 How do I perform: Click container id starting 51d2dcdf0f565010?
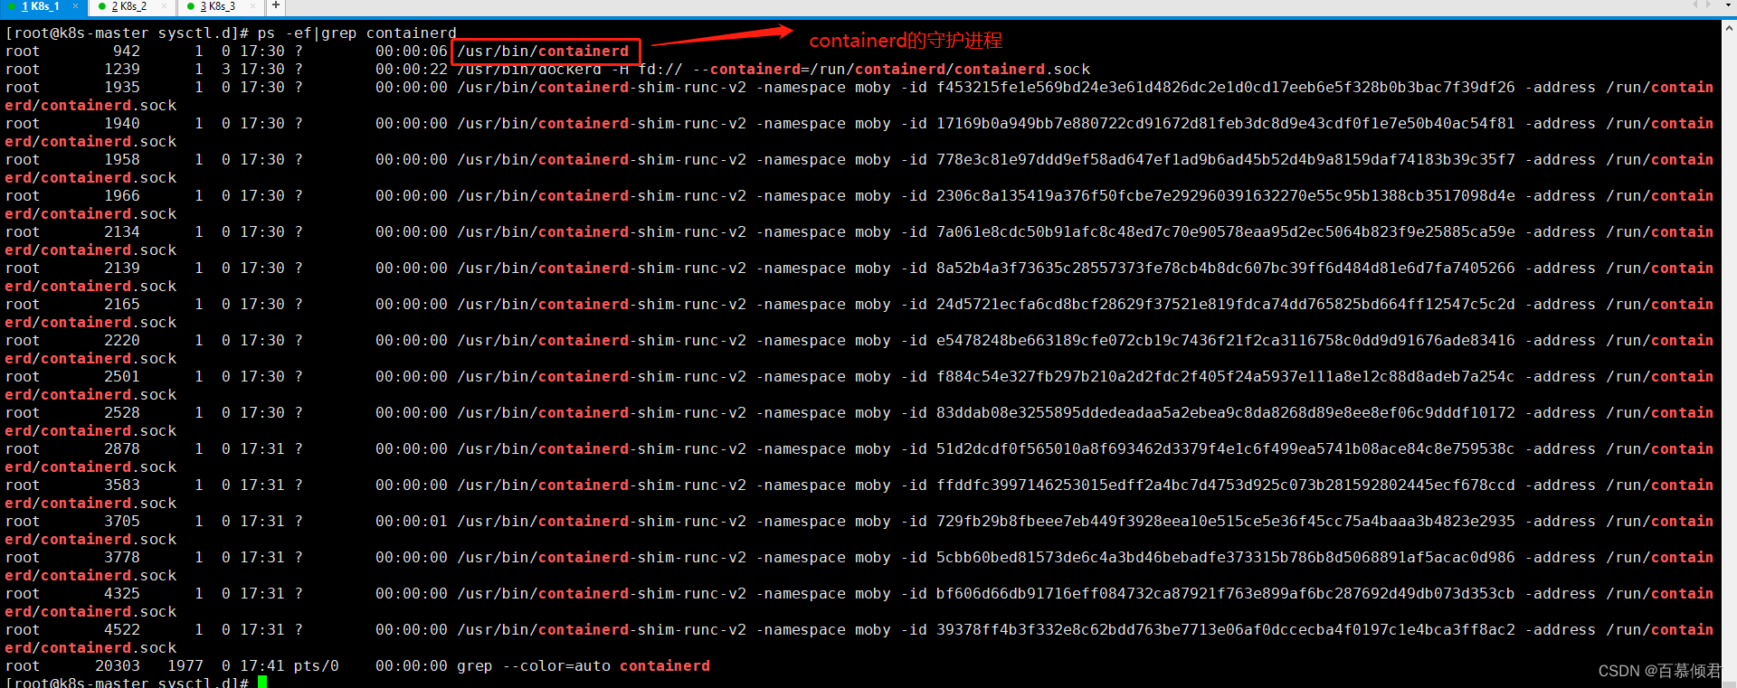pos(1226,449)
